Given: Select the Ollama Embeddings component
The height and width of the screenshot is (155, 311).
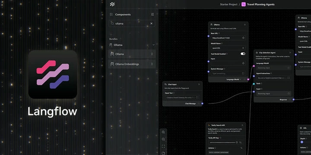Looking at the screenshot, I should [x=132, y=64].
